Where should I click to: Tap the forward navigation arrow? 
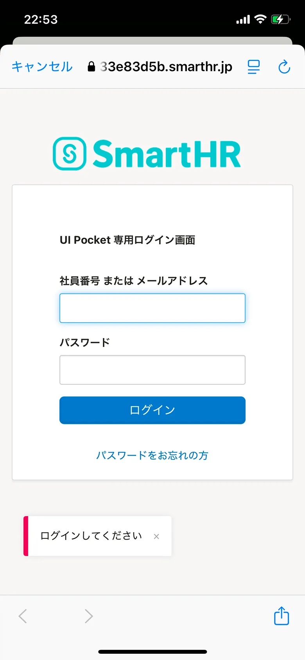[88, 616]
